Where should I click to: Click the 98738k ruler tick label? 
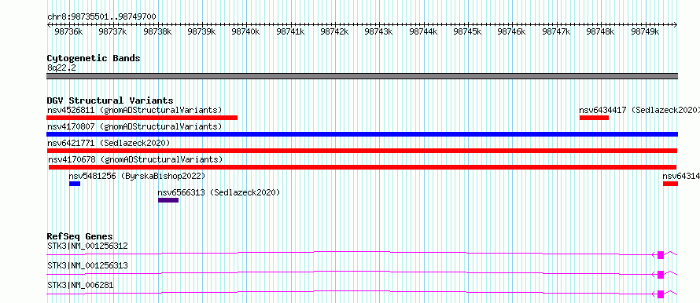coord(157,31)
